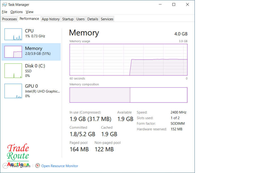Switch to the App history tab
This screenshot has height=173, width=269.
(x=50, y=19)
